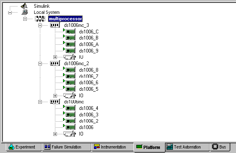
Task: Select the ds1006_2 label
Action: 89,121
